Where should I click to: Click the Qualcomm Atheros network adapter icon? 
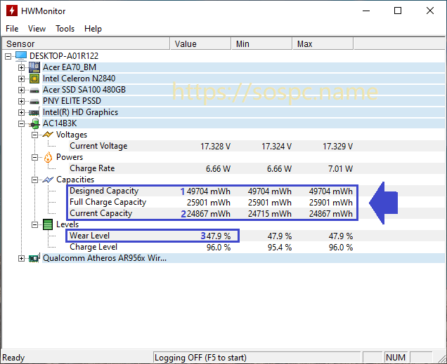pyautogui.click(x=34, y=258)
